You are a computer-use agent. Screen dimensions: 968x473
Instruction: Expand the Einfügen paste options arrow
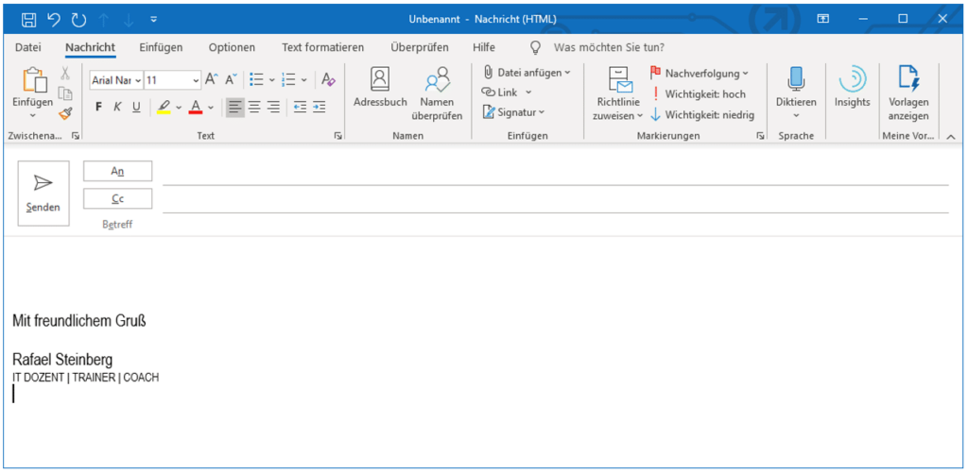point(33,114)
